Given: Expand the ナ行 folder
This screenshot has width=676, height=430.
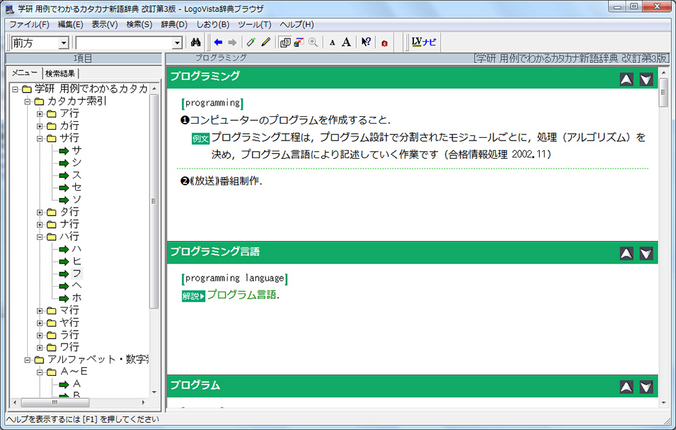Looking at the screenshot, I should coord(40,224).
